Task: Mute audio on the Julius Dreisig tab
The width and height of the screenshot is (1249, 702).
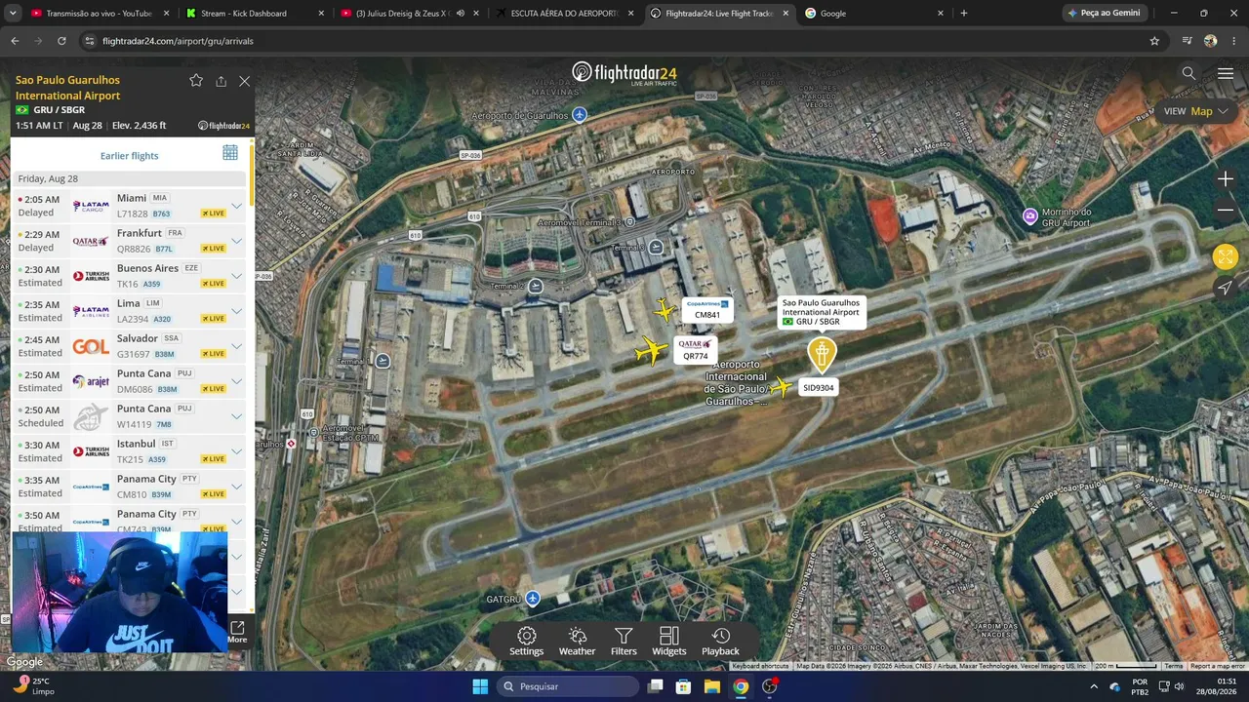Action: (x=461, y=14)
